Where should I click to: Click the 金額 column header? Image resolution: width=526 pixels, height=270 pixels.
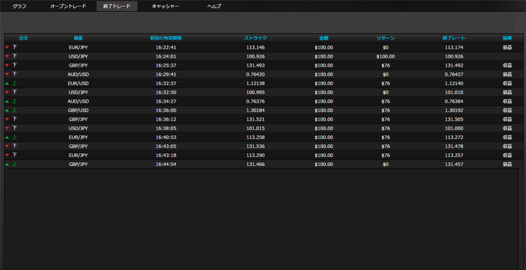[x=324, y=38]
